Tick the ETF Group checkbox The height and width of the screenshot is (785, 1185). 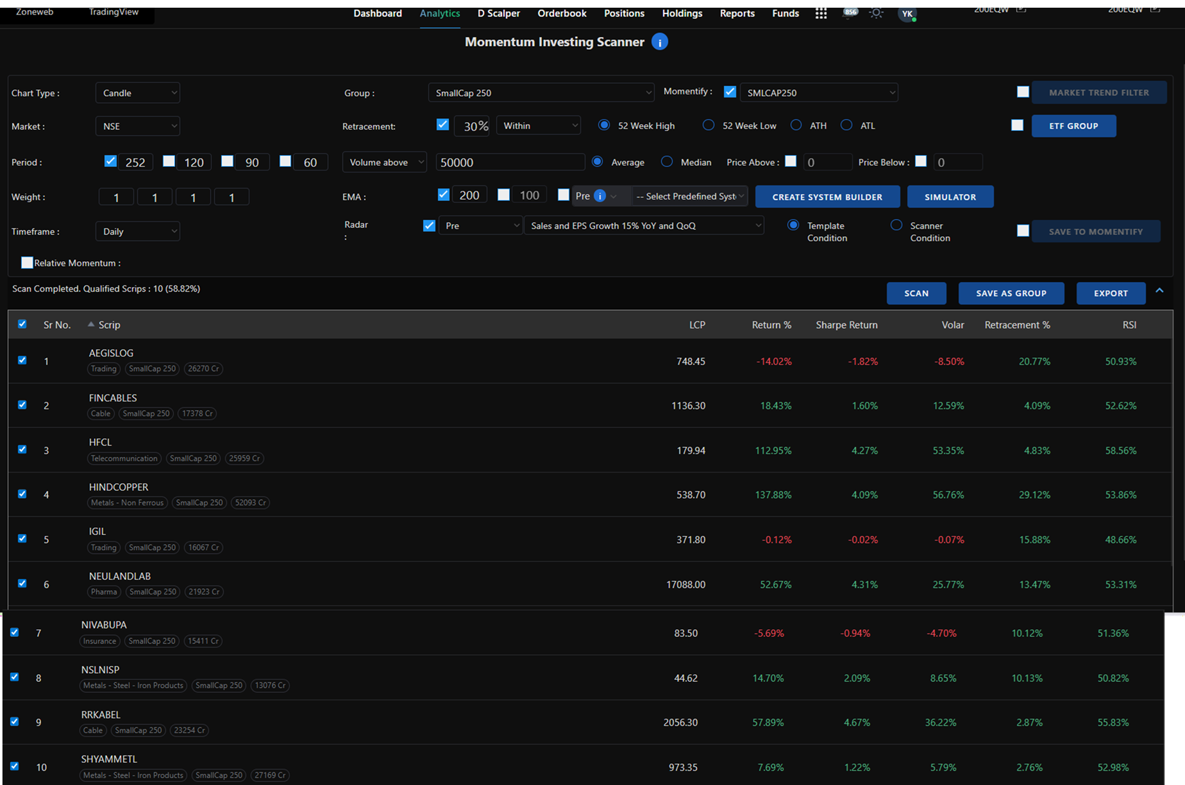(1017, 125)
